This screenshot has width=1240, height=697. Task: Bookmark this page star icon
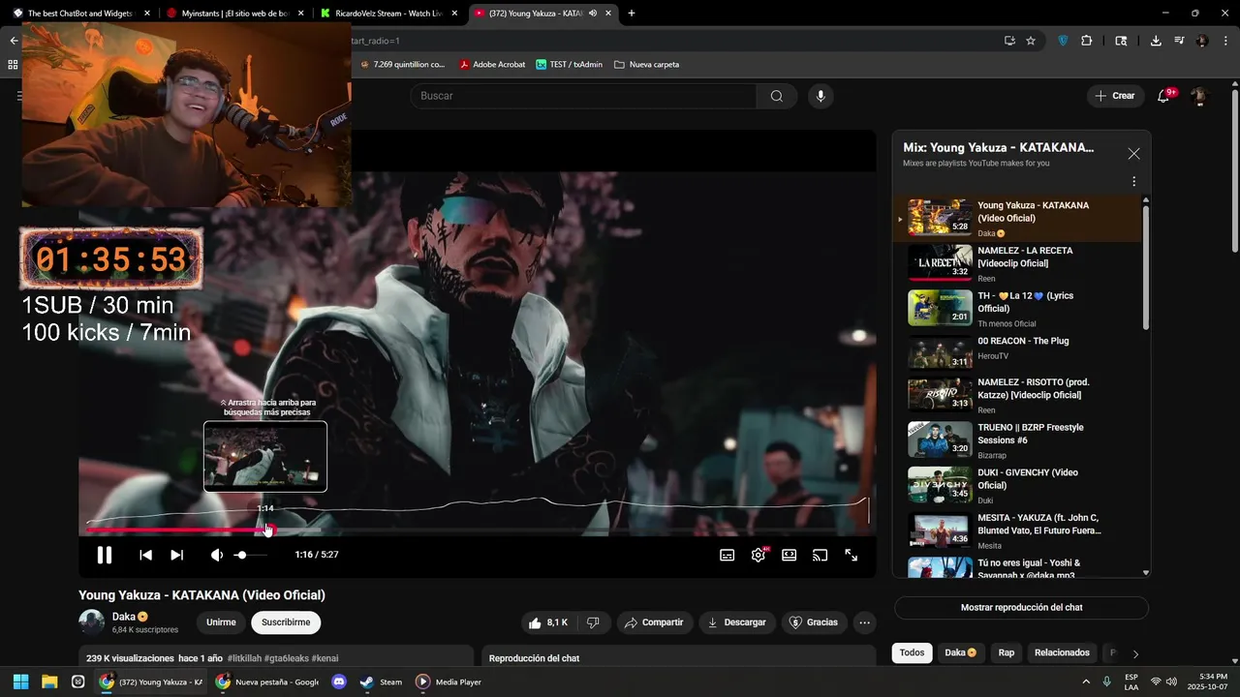pyautogui.click(x=1031, y=41)
